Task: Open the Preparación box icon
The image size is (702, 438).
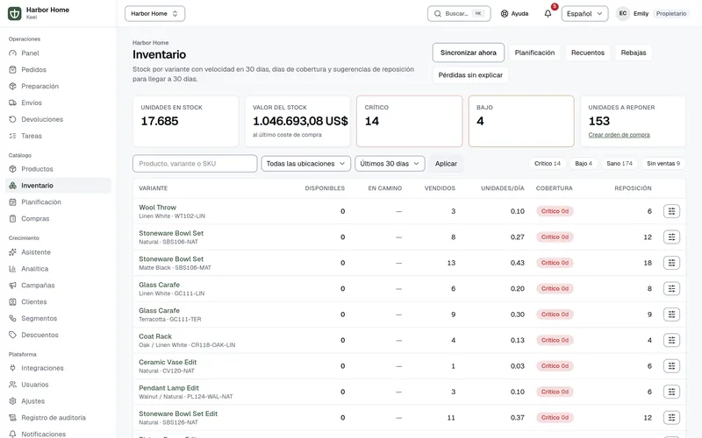Action: click(12, 86)
